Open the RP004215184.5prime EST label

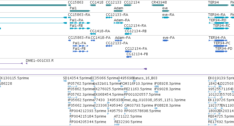pos(88,116)
